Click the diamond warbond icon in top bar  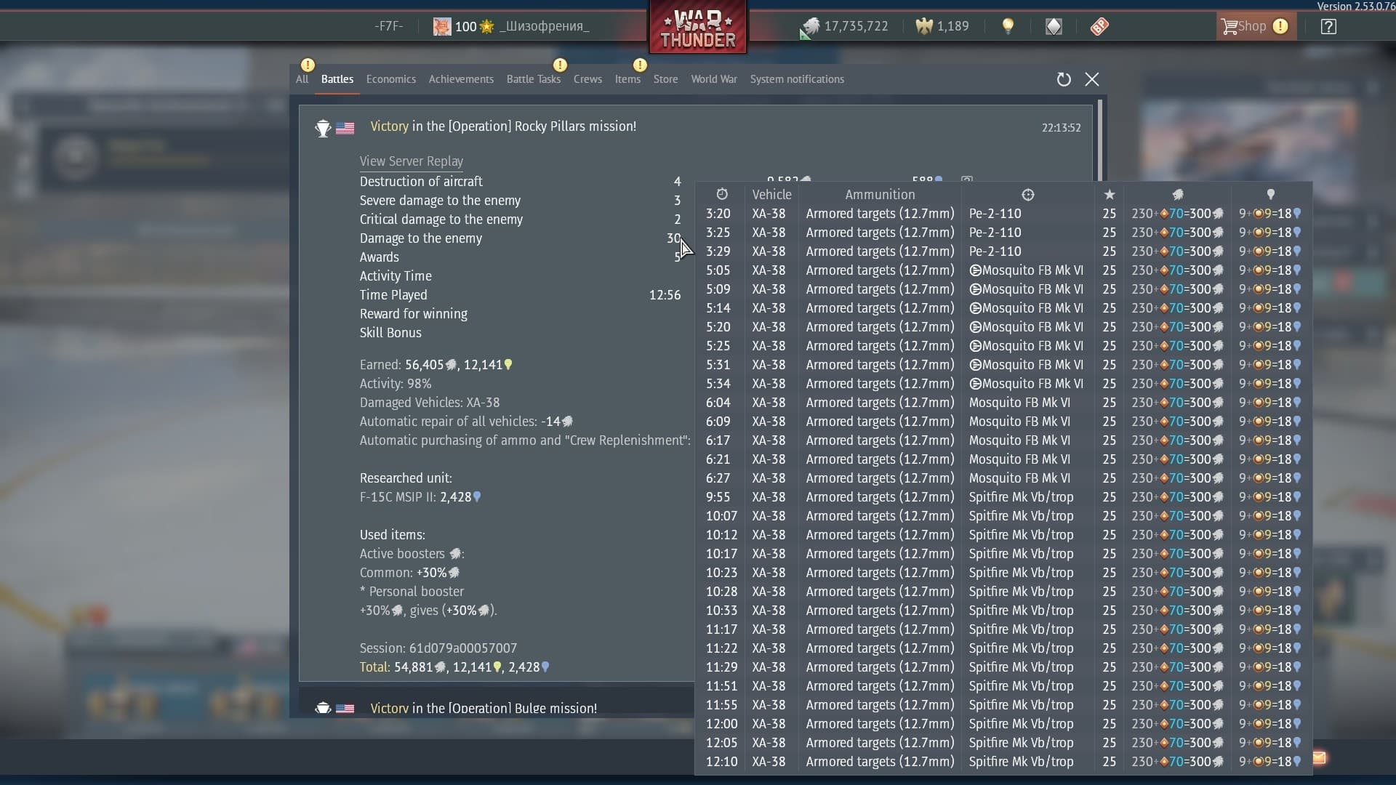click(x=1054, y=26)
